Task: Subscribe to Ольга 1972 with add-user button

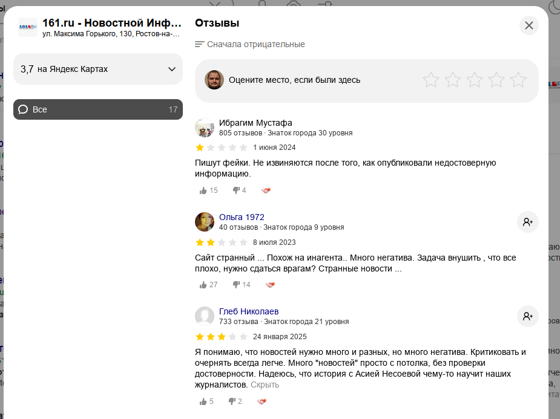Action: (x=527, y=222)
